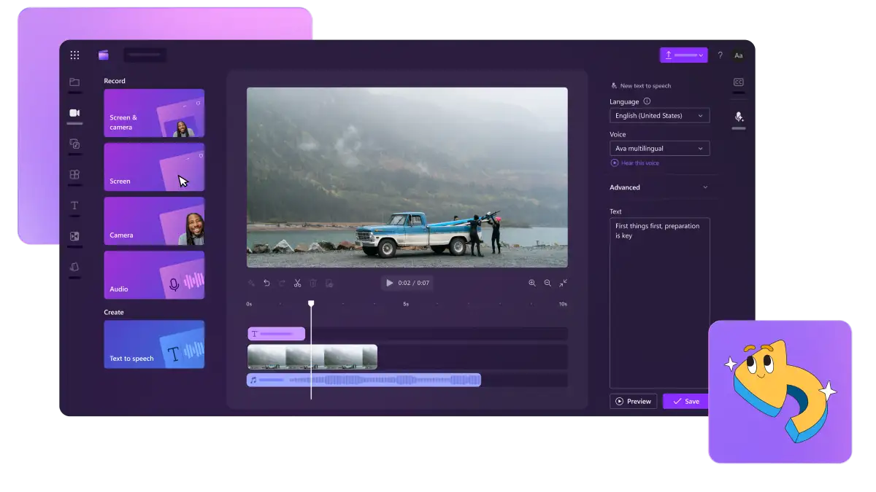Select the Text tool in the sidebar

point(74,205)
